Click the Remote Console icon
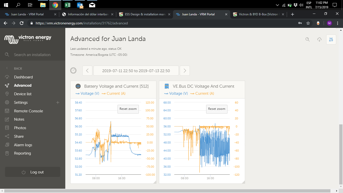Image resolution: width=343 pixels, height=193 pixels. 7,111
